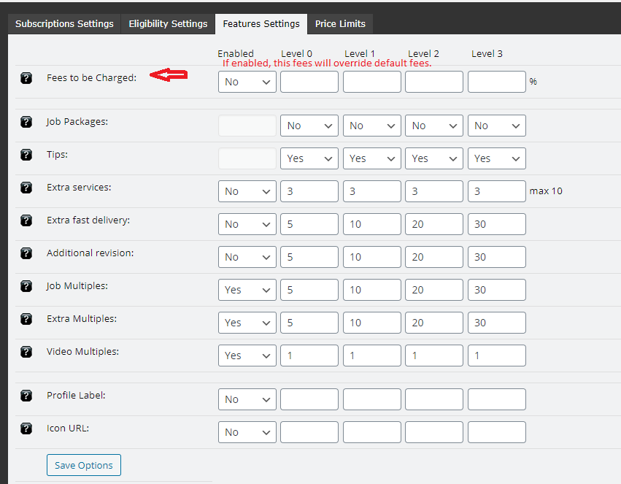Focus Icon URL Level 1 field

point(372,432)
